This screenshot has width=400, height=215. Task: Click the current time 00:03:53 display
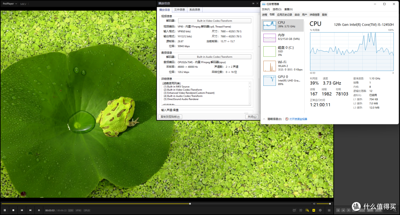pos(50,211)
